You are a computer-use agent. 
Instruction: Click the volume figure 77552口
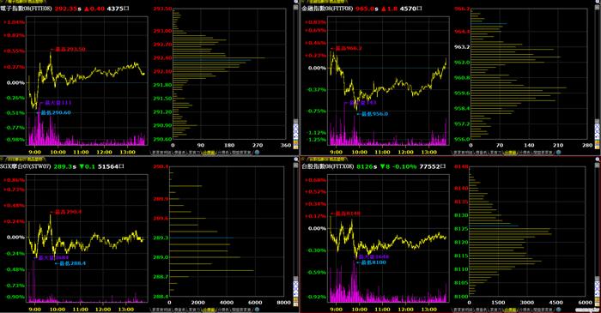pyautogui.click(x=433, y=166)
